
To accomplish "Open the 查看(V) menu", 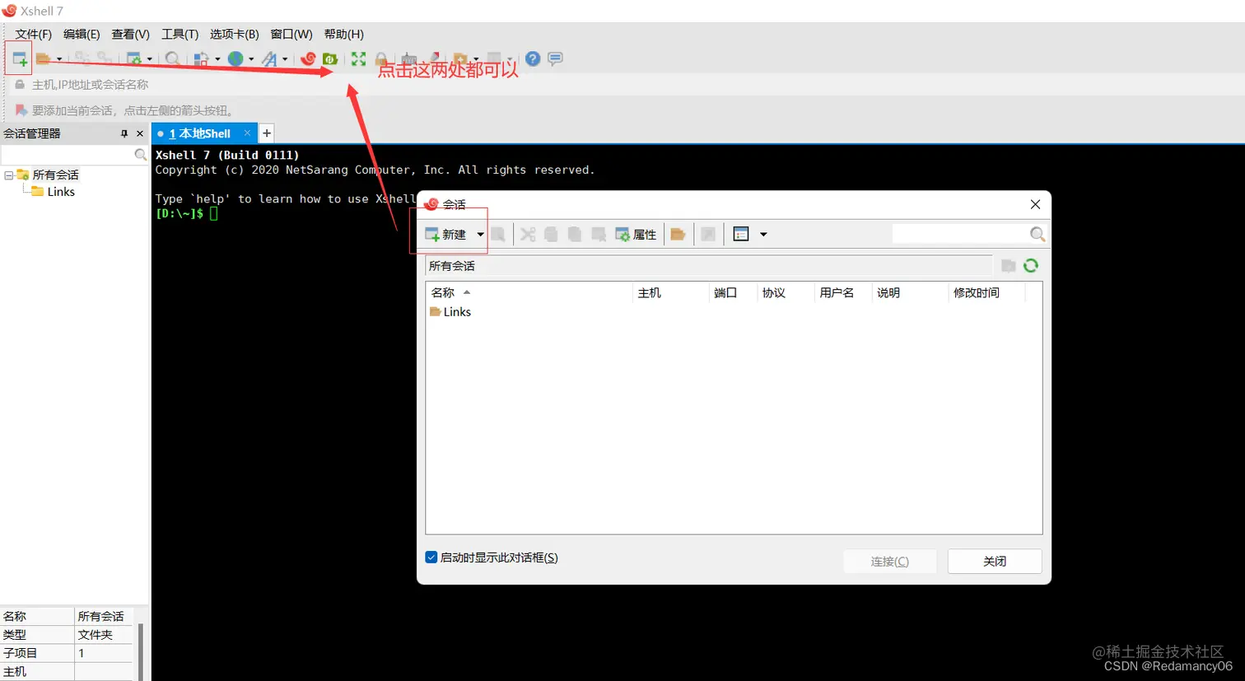I will pos(131,34).
